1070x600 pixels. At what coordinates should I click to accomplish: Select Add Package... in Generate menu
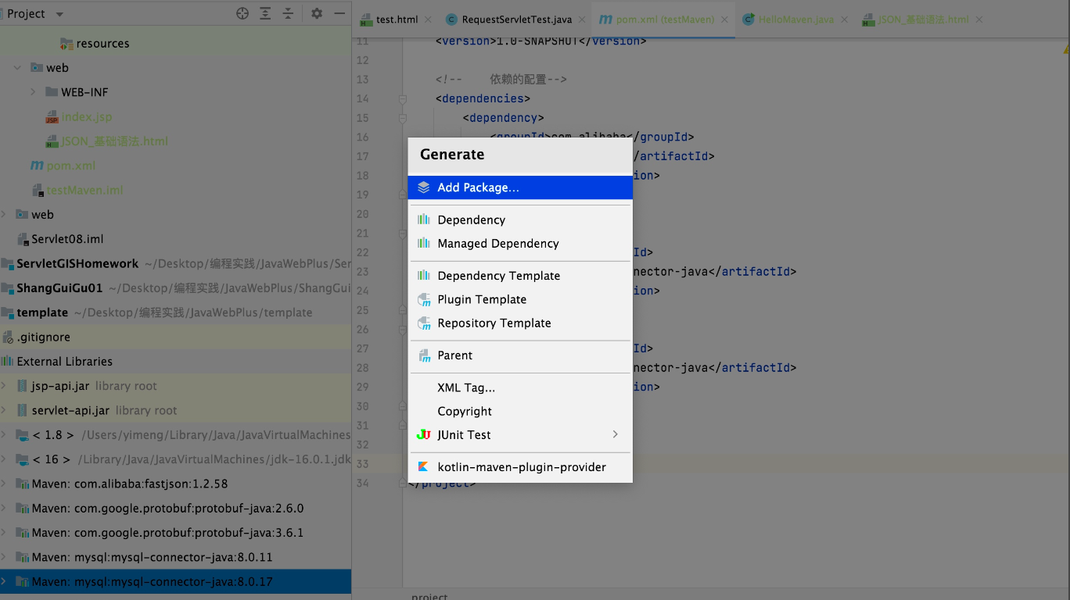pos(520,187)
